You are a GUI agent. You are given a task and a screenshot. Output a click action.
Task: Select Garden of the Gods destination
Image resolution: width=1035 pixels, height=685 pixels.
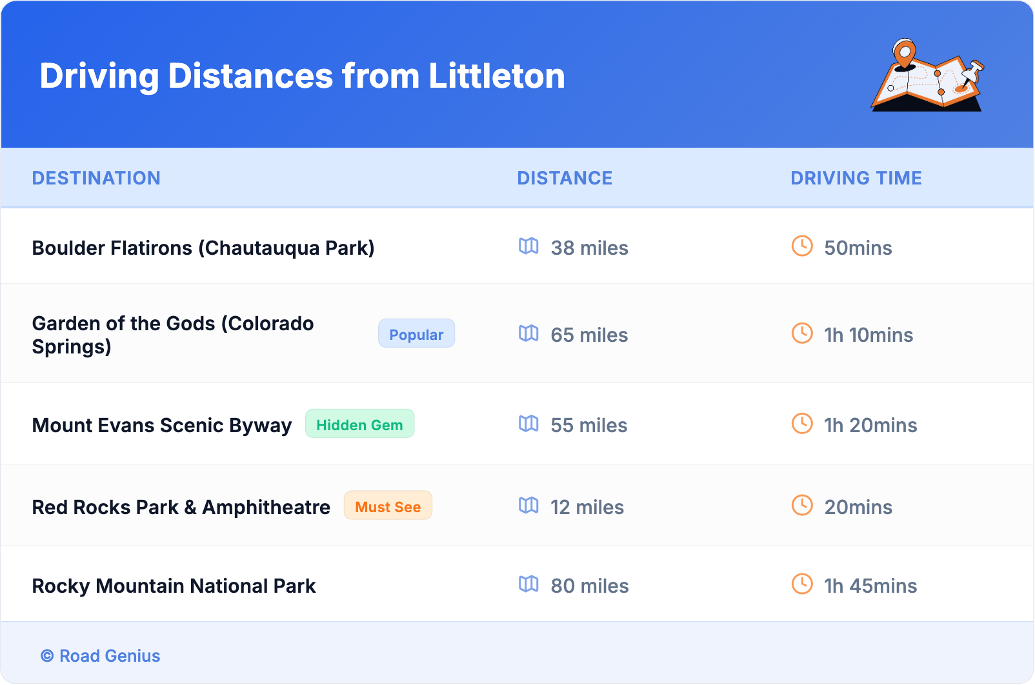point(173,335)
